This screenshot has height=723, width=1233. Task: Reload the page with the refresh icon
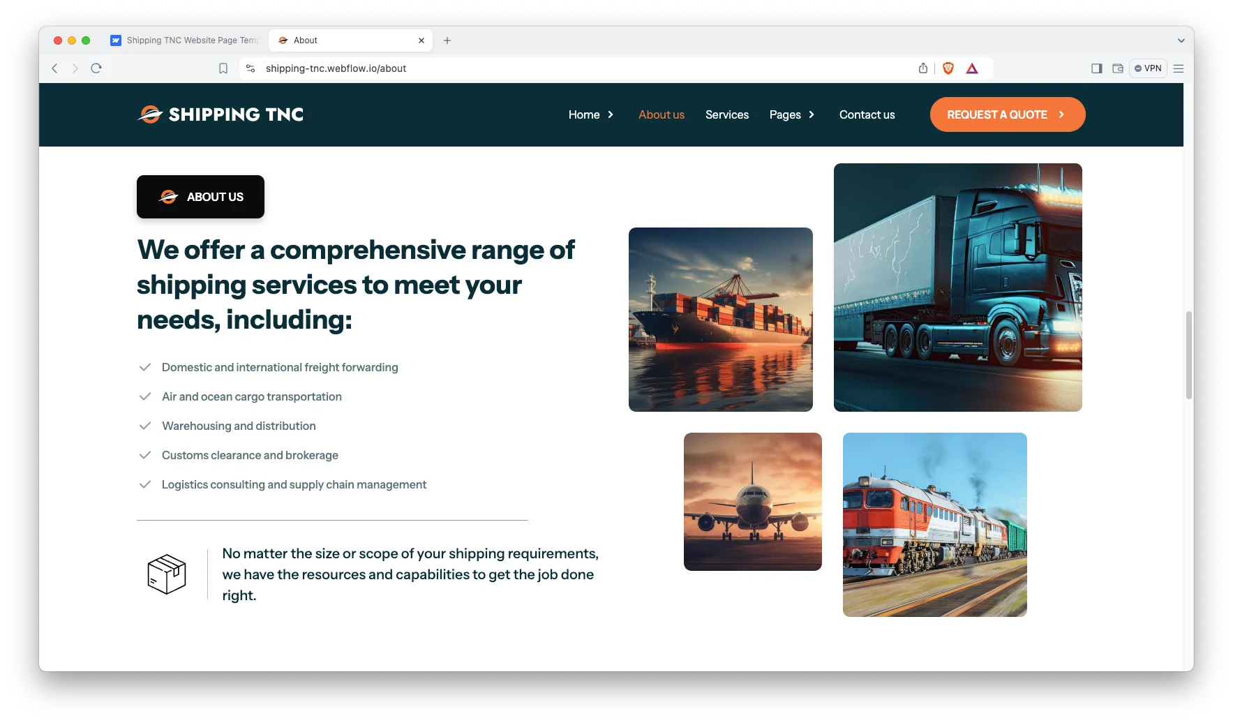pyautogui.click(x=96, y=68)
